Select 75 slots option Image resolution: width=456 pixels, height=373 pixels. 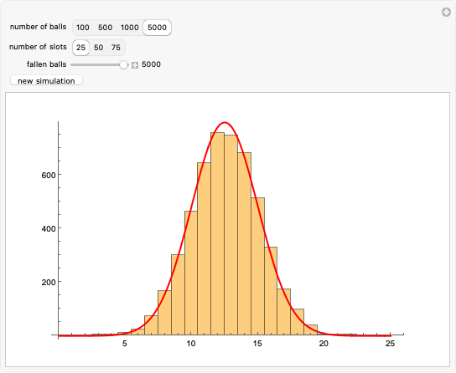pyautogui.click(x=116, y=48)
